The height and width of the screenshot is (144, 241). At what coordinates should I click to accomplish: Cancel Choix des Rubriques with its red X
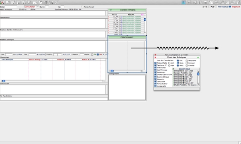point(155,57)
